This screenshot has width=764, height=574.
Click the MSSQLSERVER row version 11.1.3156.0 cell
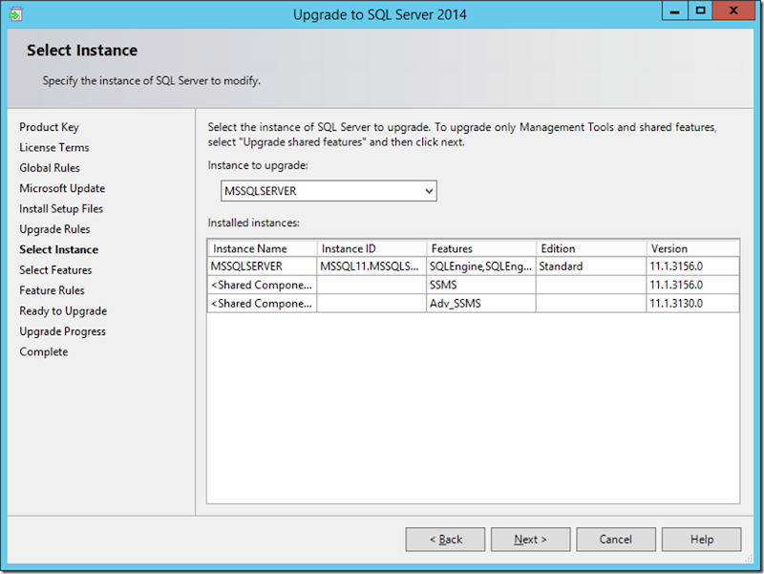(693, 266)
